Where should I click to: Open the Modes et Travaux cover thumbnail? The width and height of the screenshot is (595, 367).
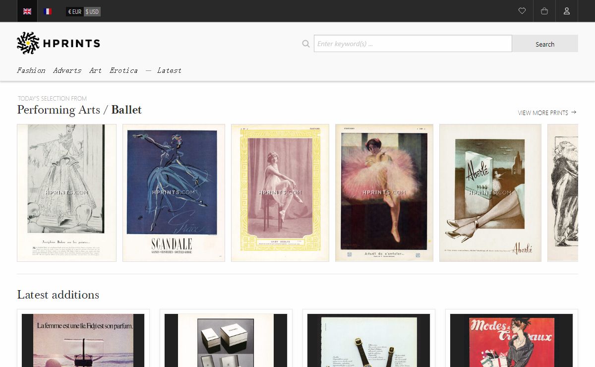(x=511, y=340)
